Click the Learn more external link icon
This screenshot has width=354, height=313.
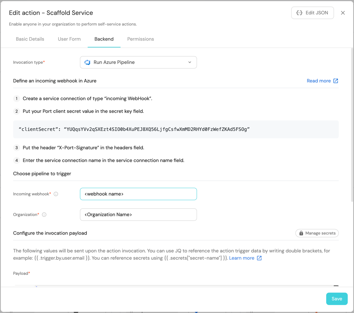259,258
